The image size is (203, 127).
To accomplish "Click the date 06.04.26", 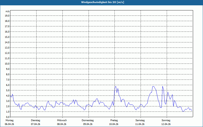I will [x=9, y=124].
